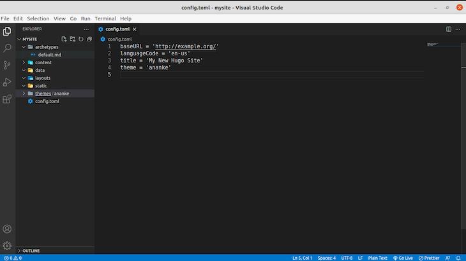Click LF end-of-line setting
This screenshot has height=261, width=466.
pos(360,258)
